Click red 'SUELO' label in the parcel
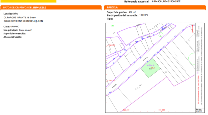Screen dimensions: 208x115 point(153,68)
